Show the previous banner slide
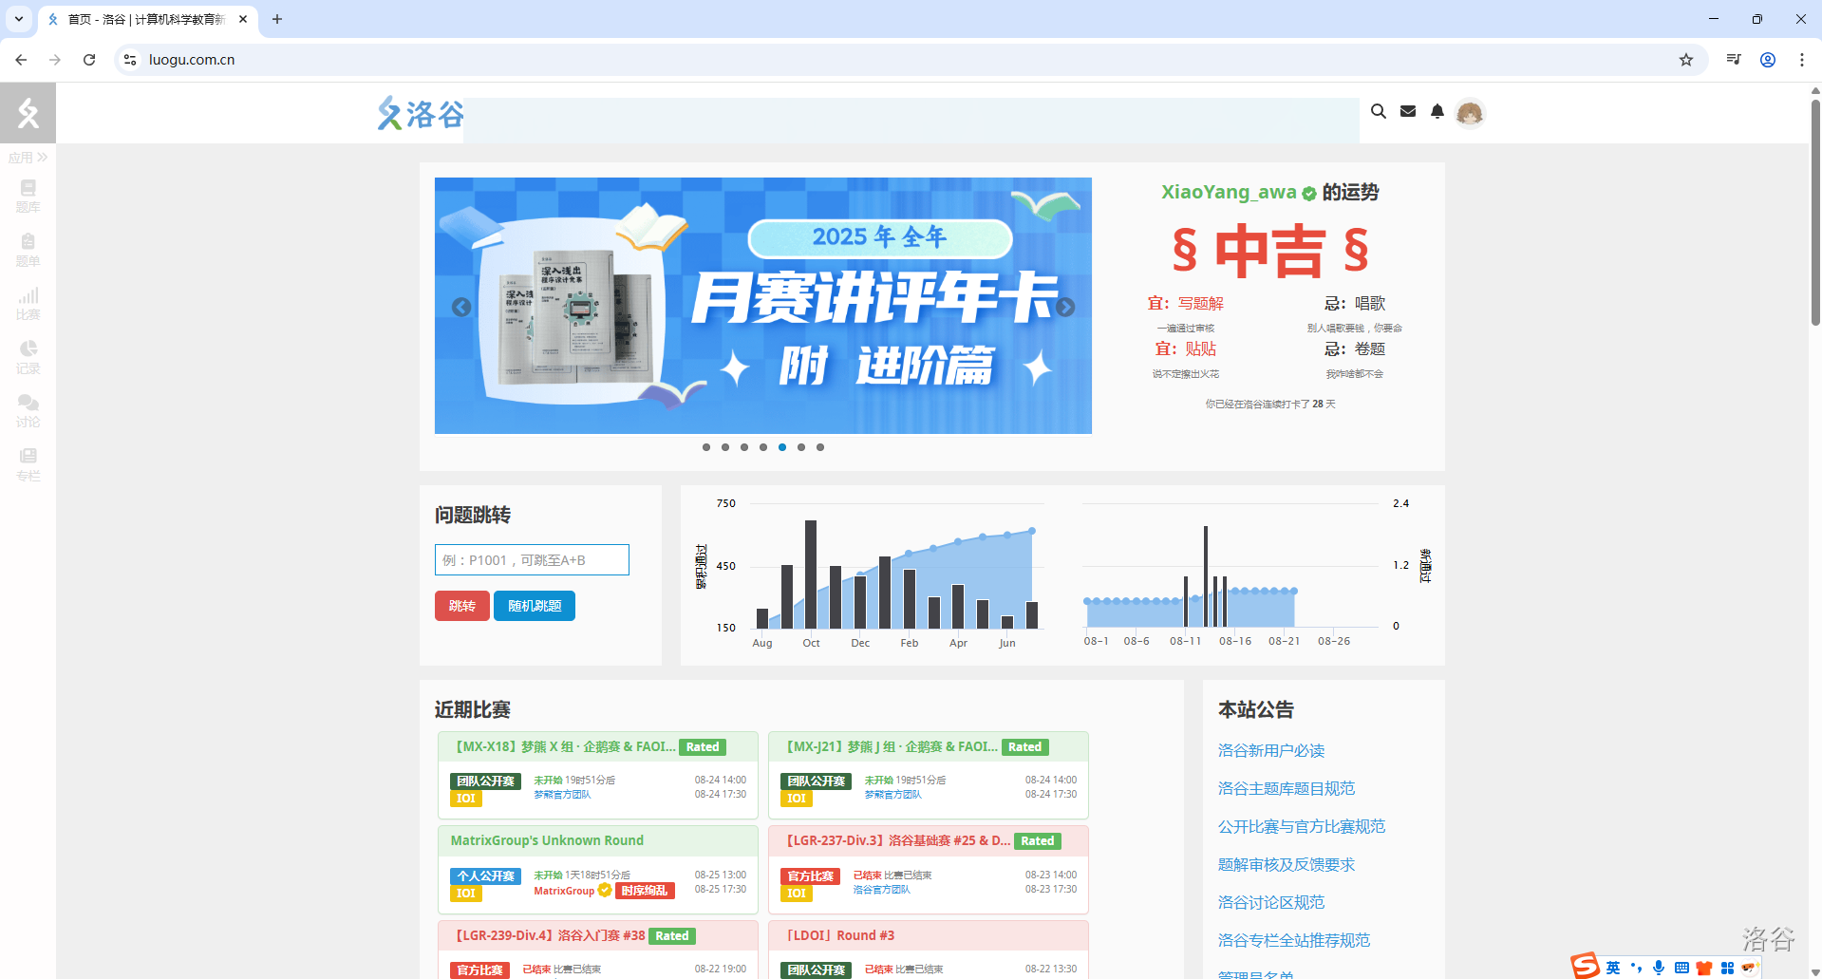The height and width of the screenshot is (979, 1822). coord(461,307)
